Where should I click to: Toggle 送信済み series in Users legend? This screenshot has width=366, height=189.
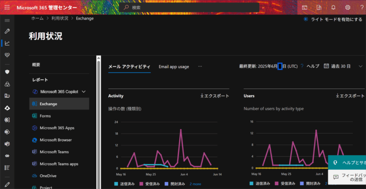[260, 184]
